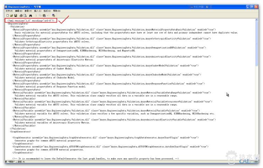Image resolution: width=263 pixels, height=168 pixels.
Task: Click the Paste clipboard icon
Action: (x=44, y=16)
